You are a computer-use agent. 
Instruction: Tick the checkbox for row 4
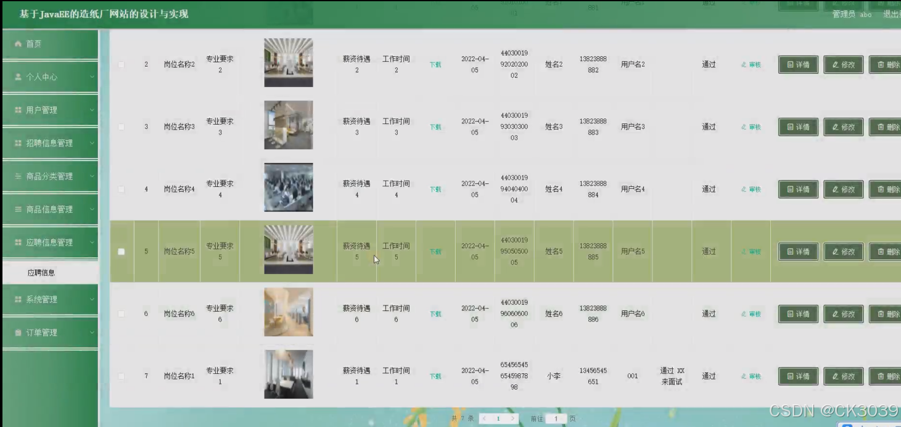coord(121,189)
